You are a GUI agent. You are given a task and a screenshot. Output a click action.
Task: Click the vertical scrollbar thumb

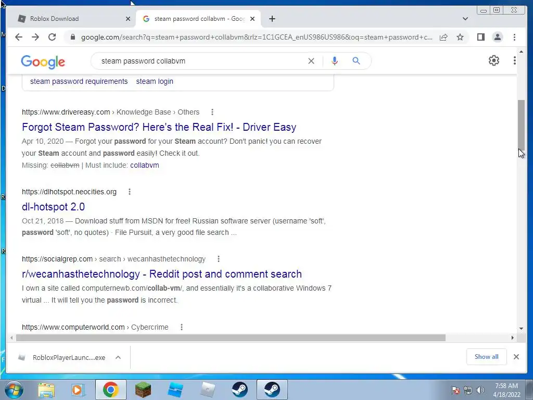click(x=521, y=126)
